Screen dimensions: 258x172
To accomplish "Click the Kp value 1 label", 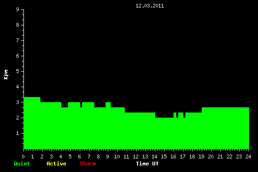I will [x=18, y=133].
